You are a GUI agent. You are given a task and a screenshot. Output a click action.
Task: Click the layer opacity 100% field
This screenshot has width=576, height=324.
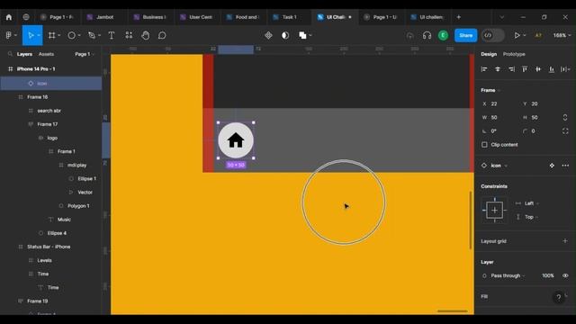pos(548,275)
